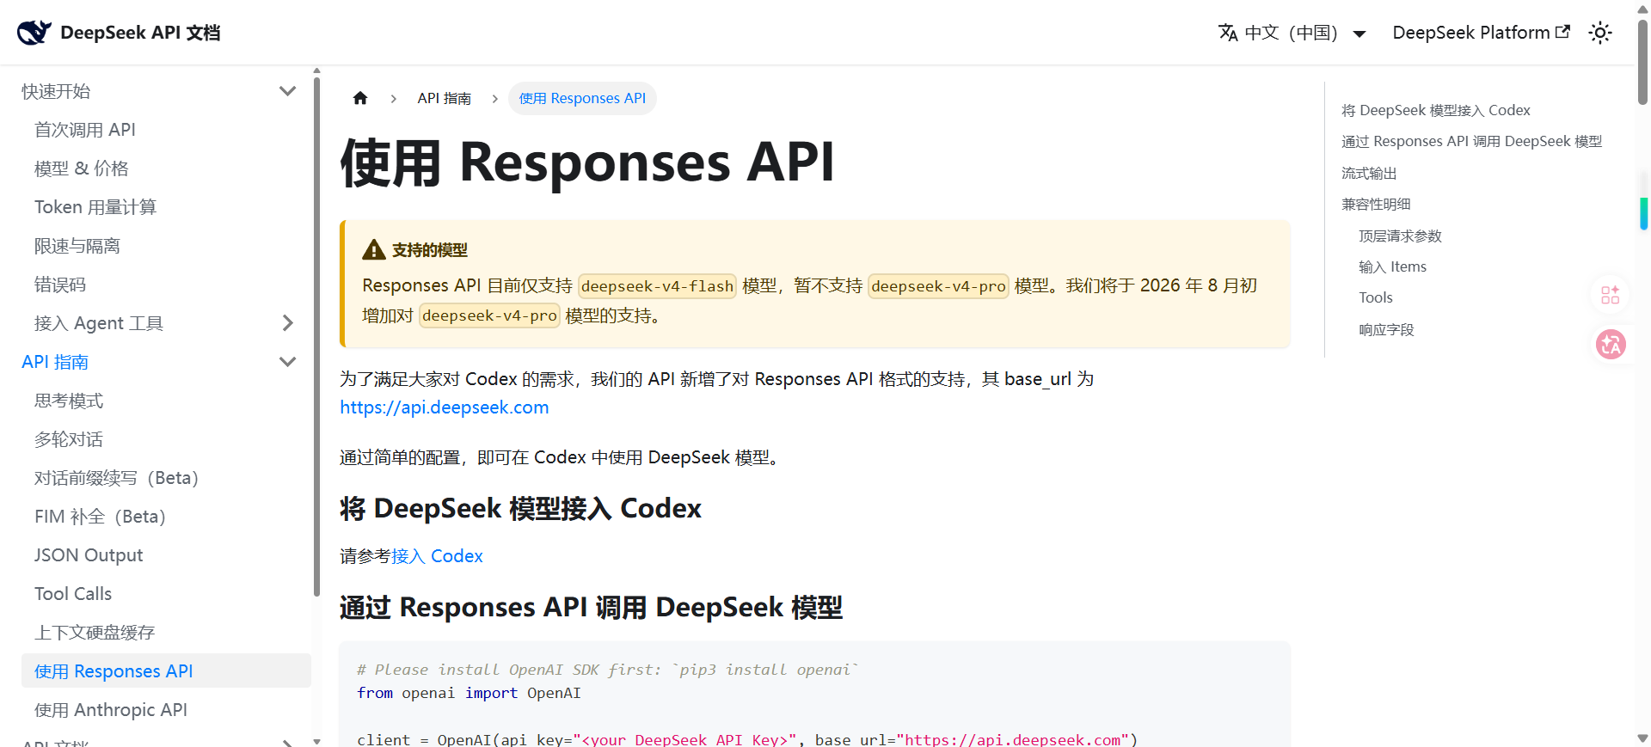Viewport: 1651px width, 747px height.
Task: Go to 限速与隔离 page
Action: pyautogui.click(x=77, y=246)
